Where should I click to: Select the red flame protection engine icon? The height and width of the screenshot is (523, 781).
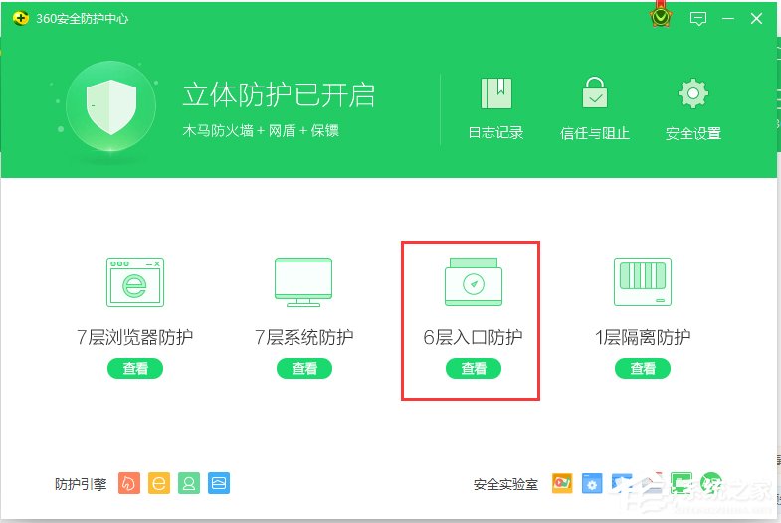coord(129,483)
